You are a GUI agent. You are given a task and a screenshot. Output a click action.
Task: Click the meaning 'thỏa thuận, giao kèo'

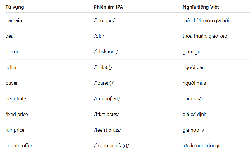205,36
